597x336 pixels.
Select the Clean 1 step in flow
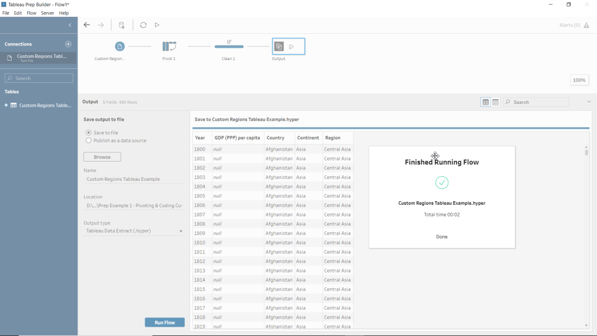[x=229, y=47]
